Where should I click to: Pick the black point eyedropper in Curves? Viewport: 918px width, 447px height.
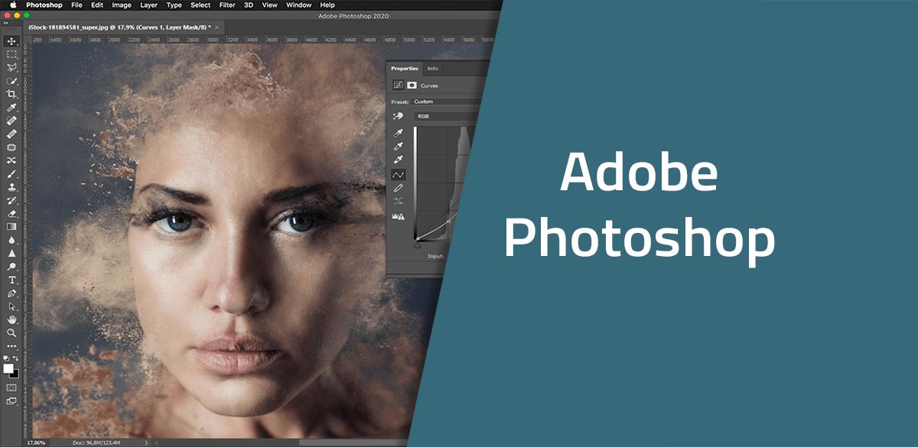[398, 133]
